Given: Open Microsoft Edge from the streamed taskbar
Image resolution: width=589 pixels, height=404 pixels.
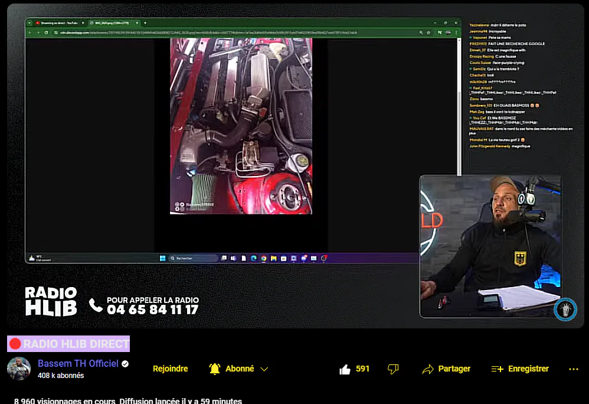Looking at the screenshot, I should tap(254, 258).
